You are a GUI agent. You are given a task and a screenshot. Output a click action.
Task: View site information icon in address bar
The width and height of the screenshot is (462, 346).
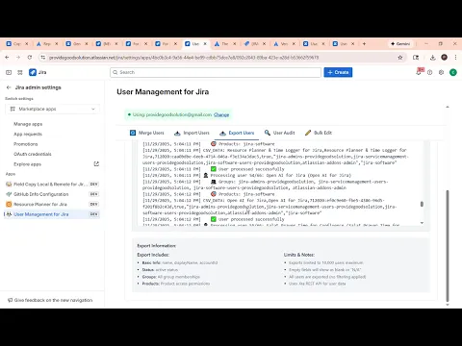click(42, 58)
